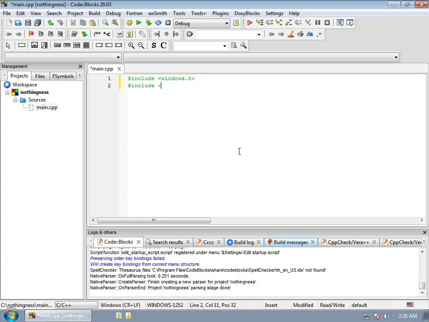
Task: Toggle regex search .* icon
Action: coord(319,34)
